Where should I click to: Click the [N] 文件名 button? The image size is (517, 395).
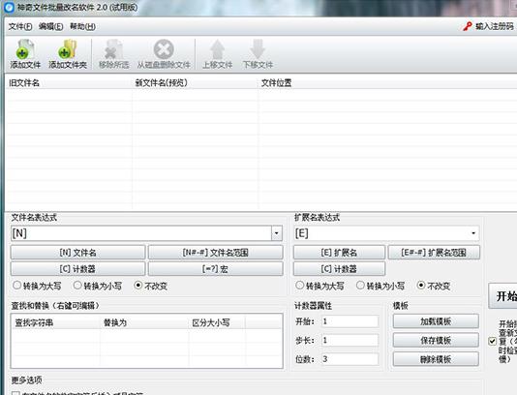click(x=77, y=253)
